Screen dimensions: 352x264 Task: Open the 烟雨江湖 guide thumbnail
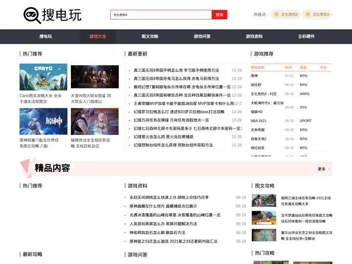tap(264, 200)
